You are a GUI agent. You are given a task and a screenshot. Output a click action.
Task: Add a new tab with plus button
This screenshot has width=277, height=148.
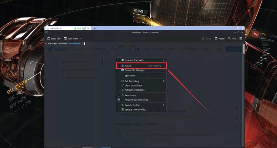click(x=95, y=28)
